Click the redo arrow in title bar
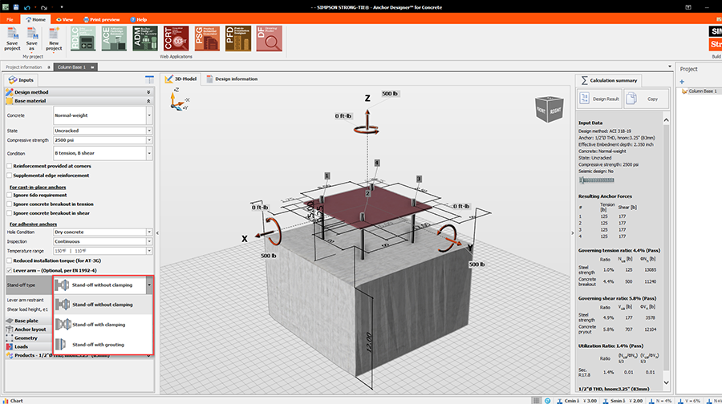The height and width of the screenshot is (404, 722). (x=44, y=7)
